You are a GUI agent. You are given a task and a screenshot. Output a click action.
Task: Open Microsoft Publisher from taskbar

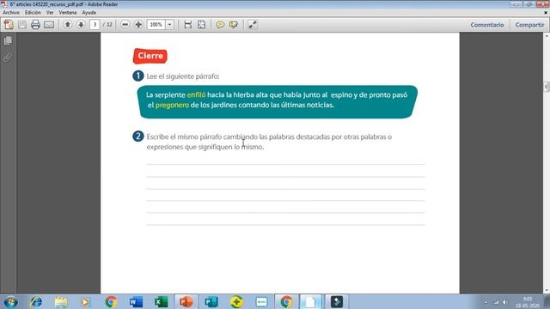pyautogui.click(x=211, y=302)
